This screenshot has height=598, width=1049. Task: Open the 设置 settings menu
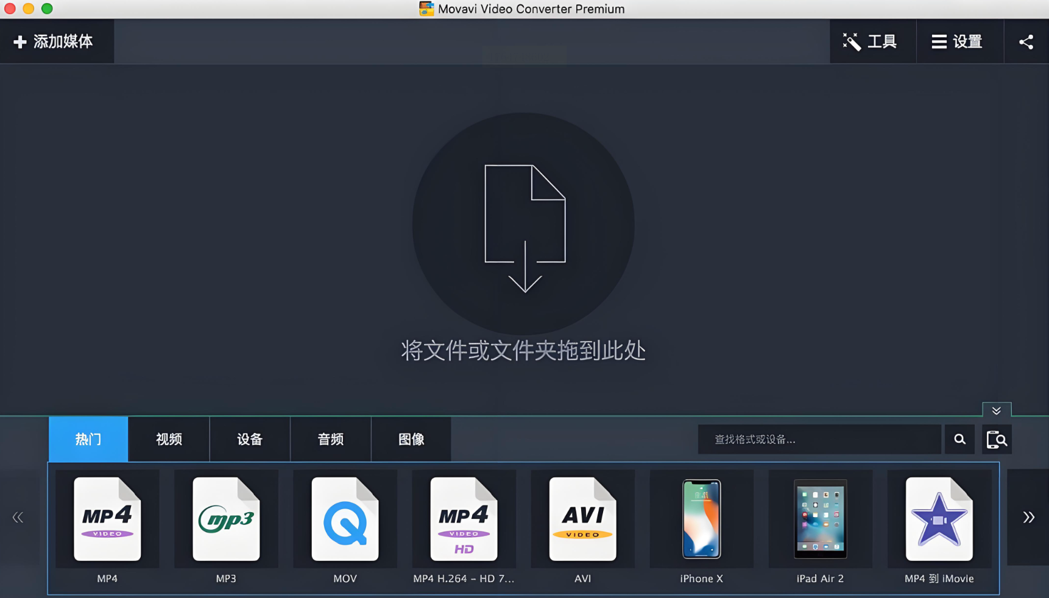click(959, 41)
